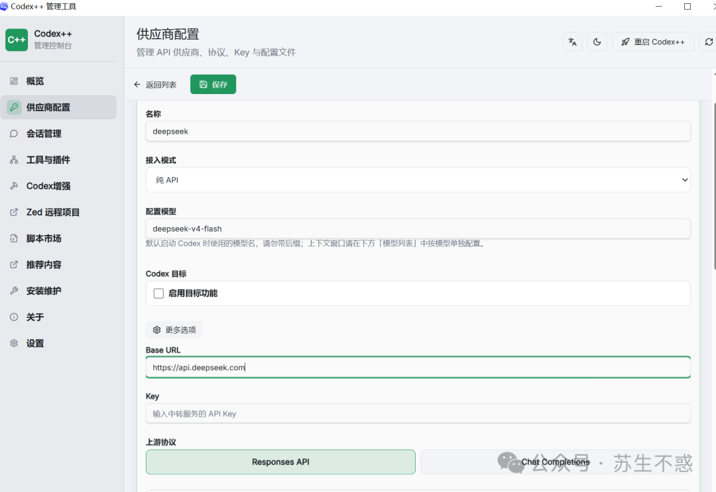Click the Codex 目标 section label
The image size is (716, 492).
(x=166, y=273)
